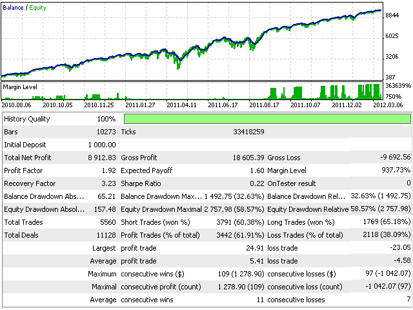Click the 750% margin axis label
Viewport: 413px width, 310px height.
click(x=394, y=97)
